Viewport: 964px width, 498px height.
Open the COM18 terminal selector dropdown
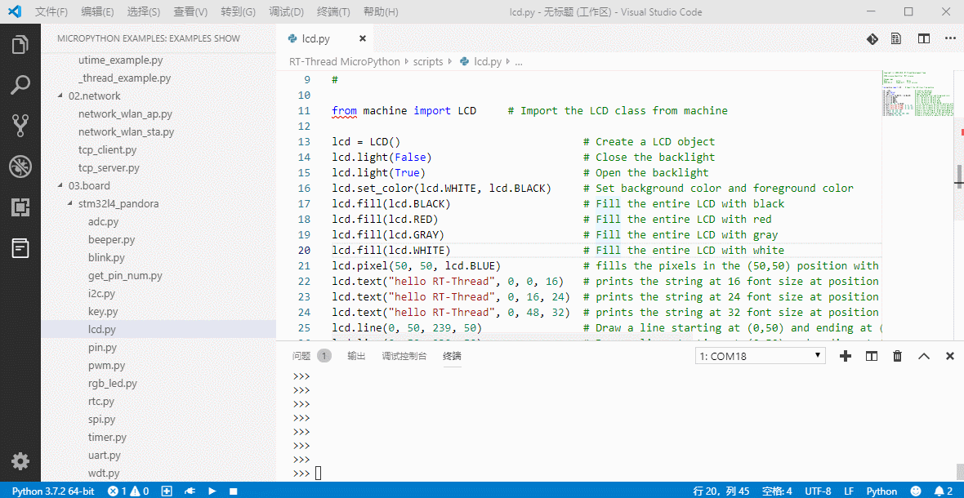[760, 356]
